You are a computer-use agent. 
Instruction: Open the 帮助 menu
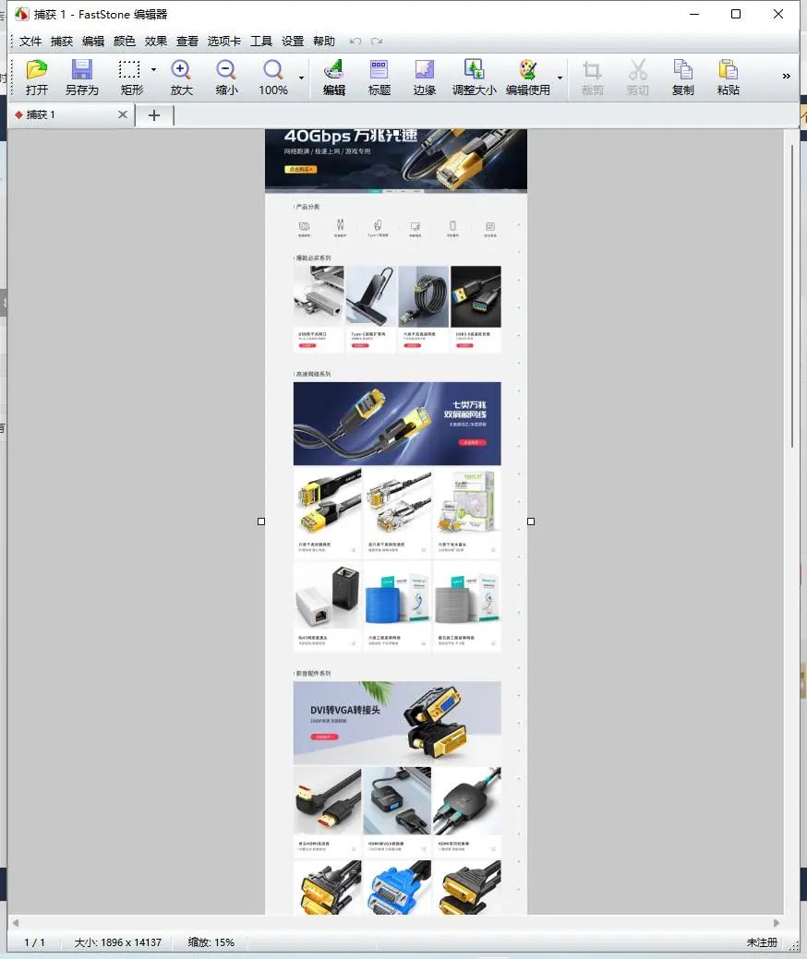pyautogui.click(x=324, y=41)
